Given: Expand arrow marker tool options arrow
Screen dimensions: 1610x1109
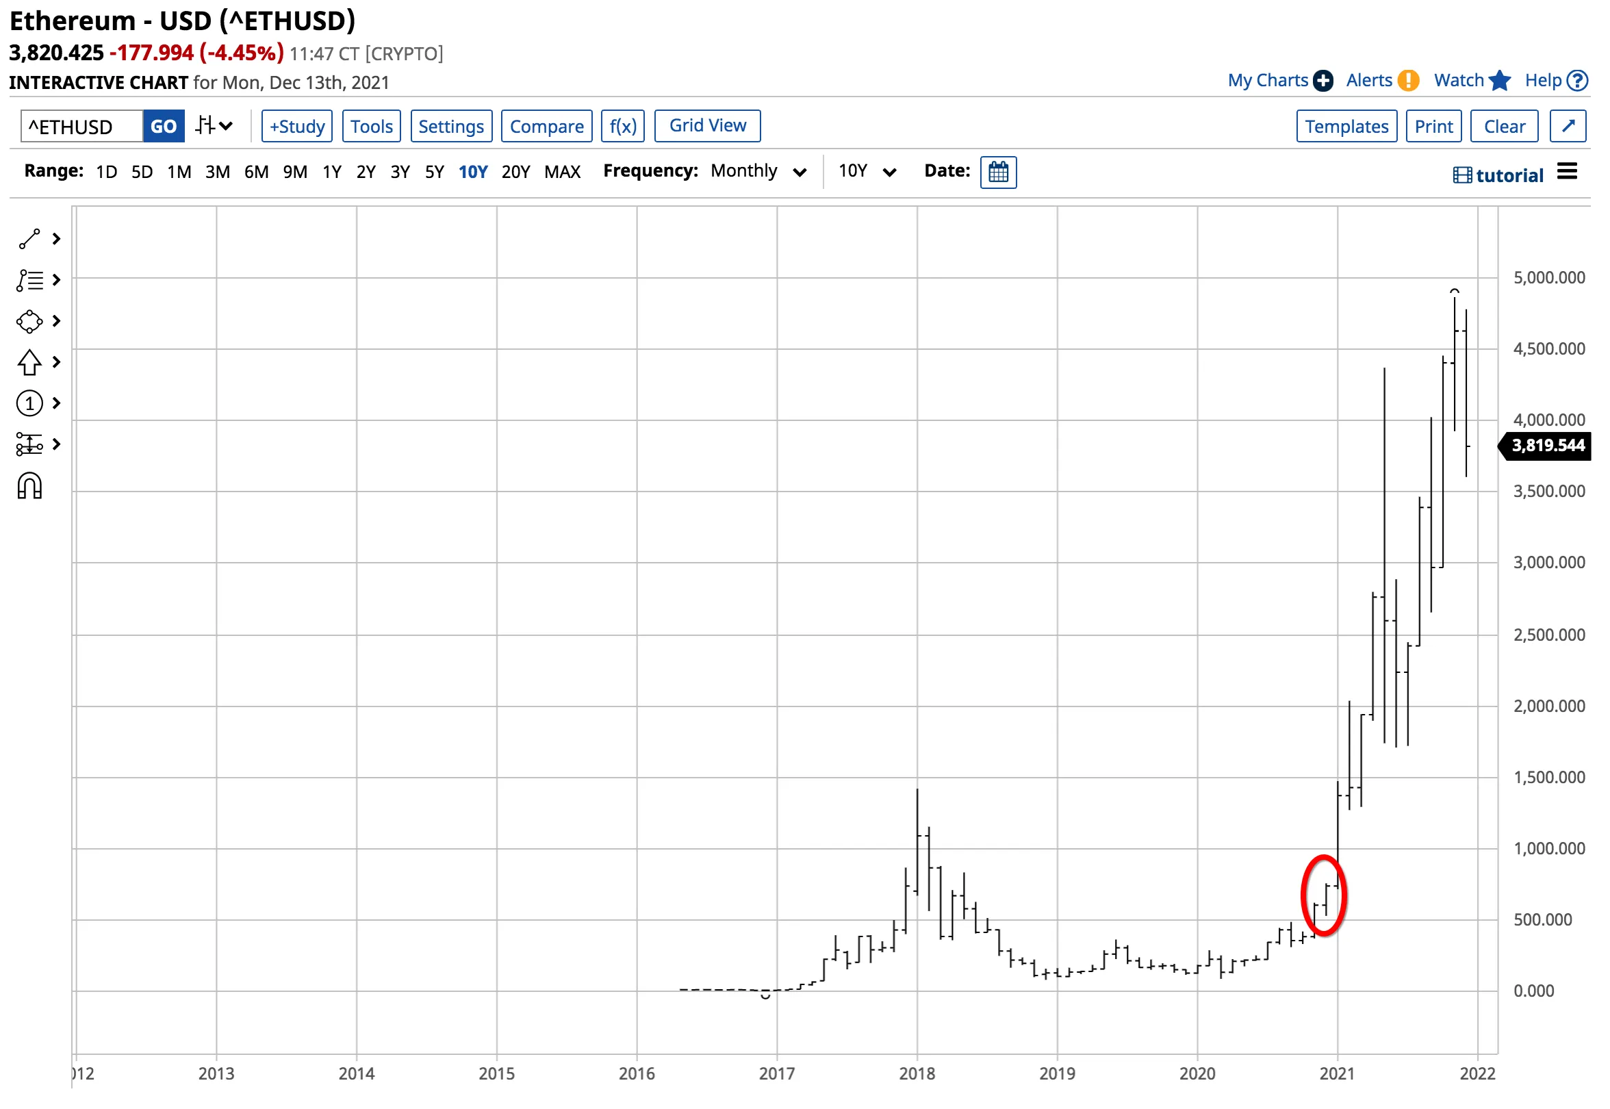Looking at the screenshot, I should pos(57,363).
